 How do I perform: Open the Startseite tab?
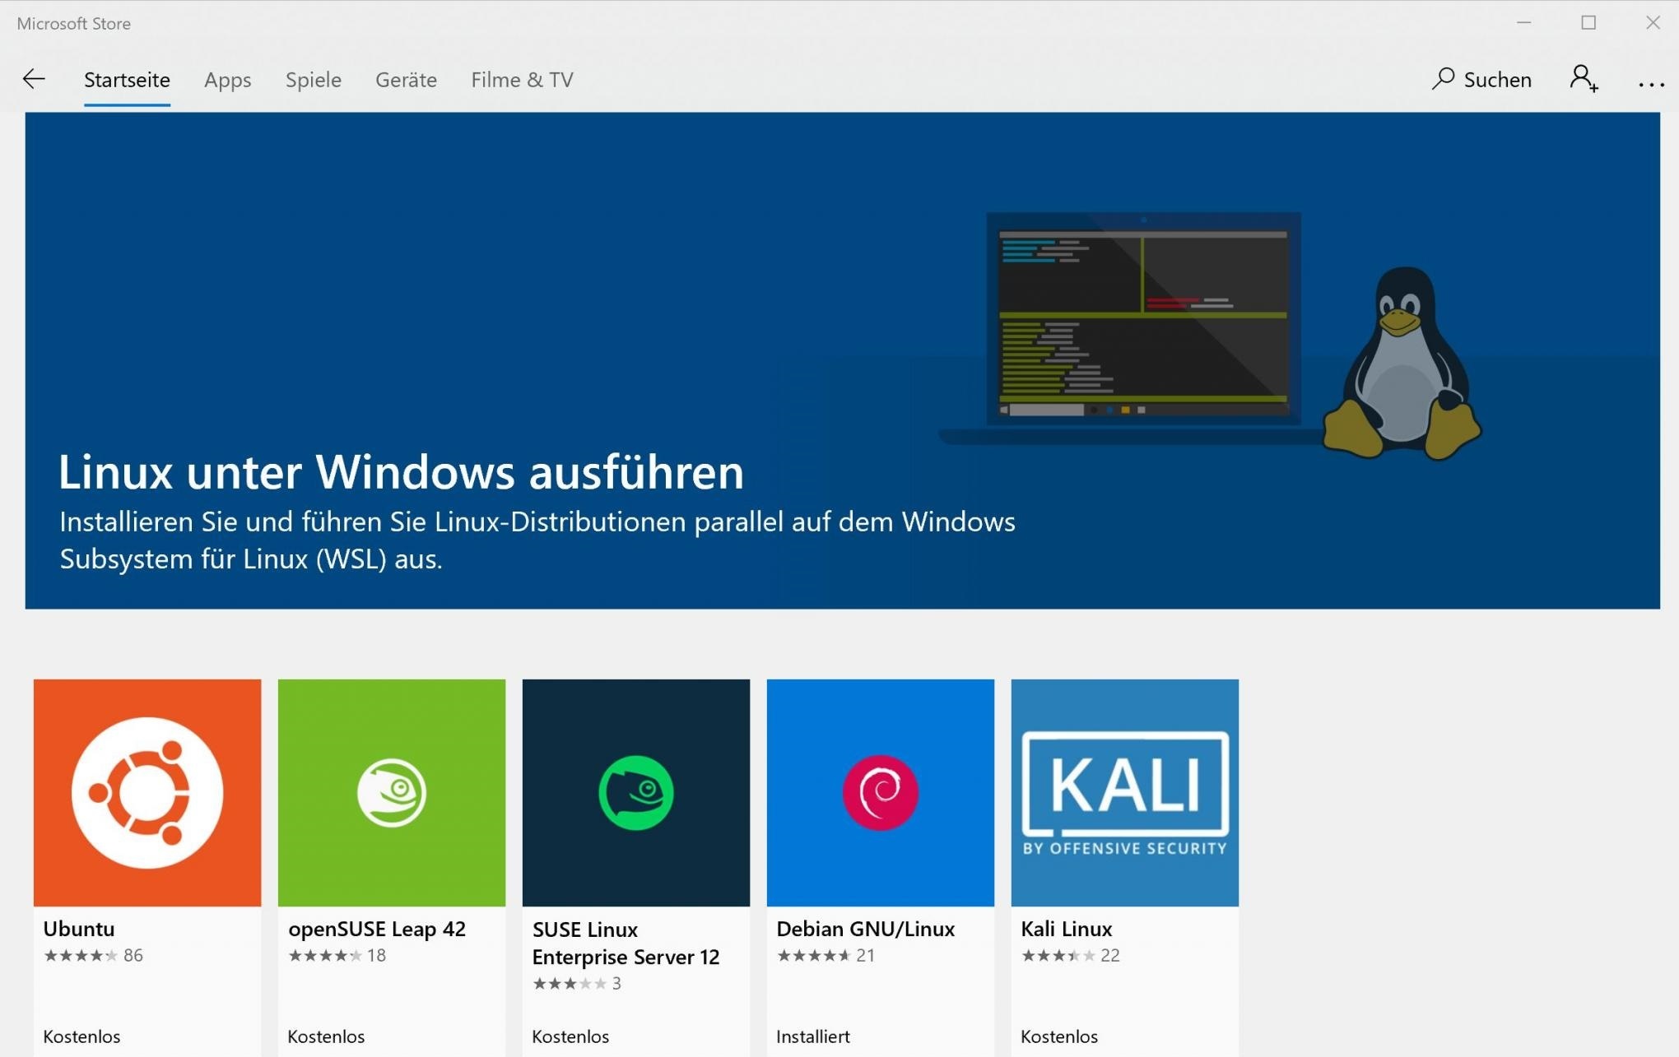[127, 80]
